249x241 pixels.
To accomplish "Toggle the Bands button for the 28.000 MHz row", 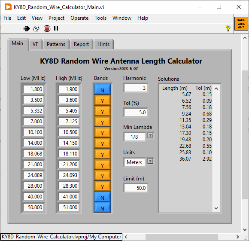I will [x=103, y=186].
